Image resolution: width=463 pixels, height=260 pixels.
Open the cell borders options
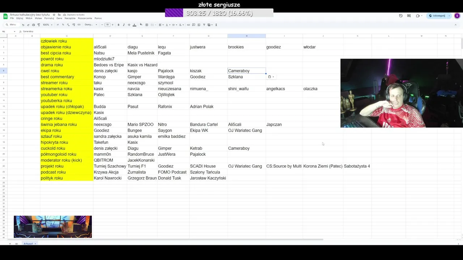tap(146, 25)
